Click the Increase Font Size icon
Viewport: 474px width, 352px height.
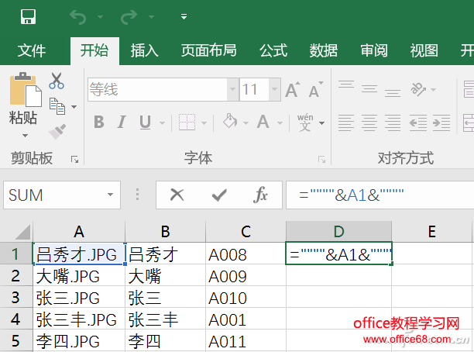point(293,90)
